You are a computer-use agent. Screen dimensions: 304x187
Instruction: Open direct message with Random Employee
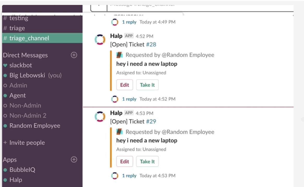pos(35,126)
